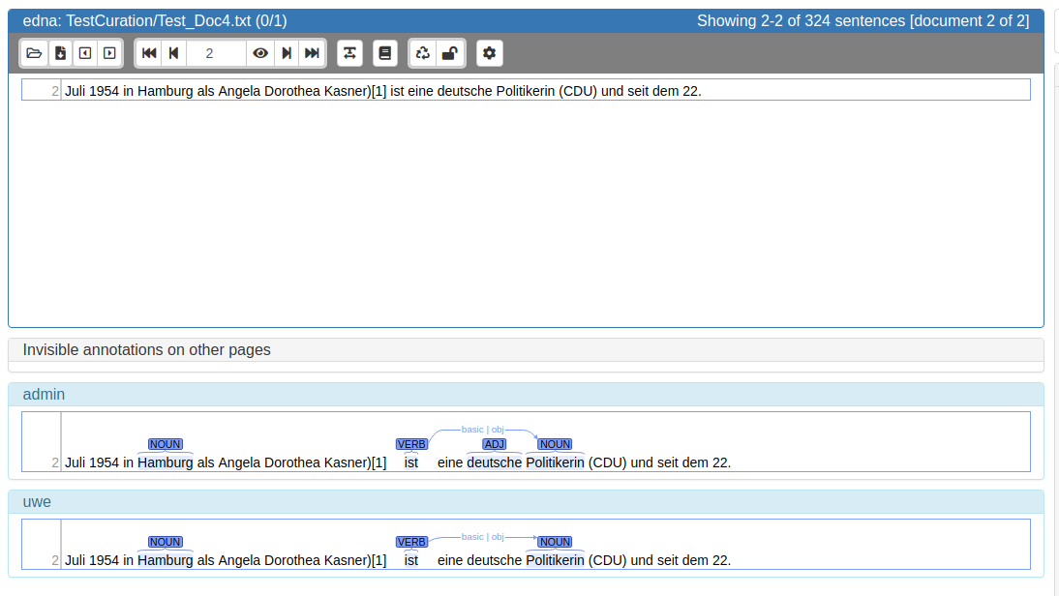Switch to the previous document
1059x596 pixels.
coord(84,53)
